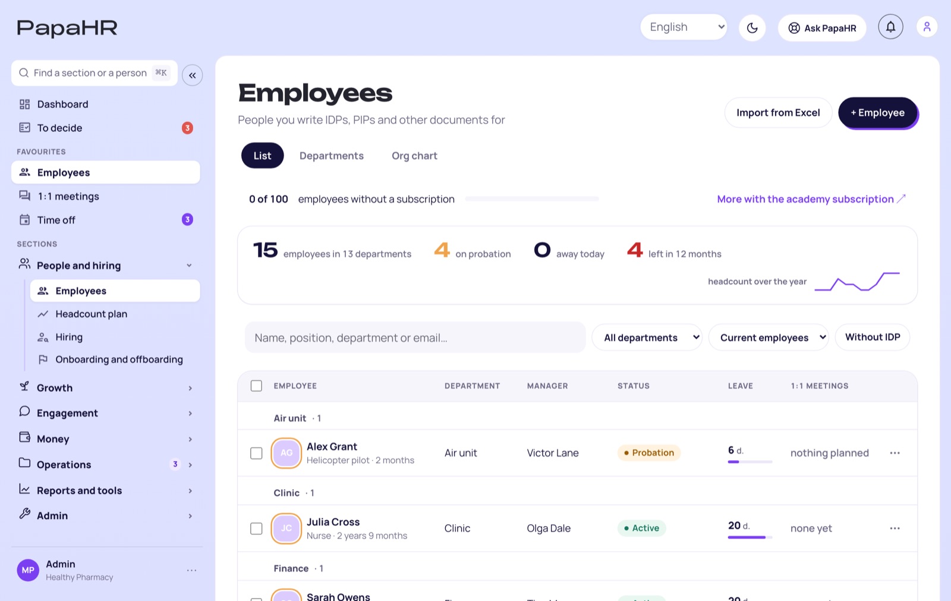Open More with the academy subscription link
The height and width of the screenshot is (601, 951).
(x=811, y=199)
